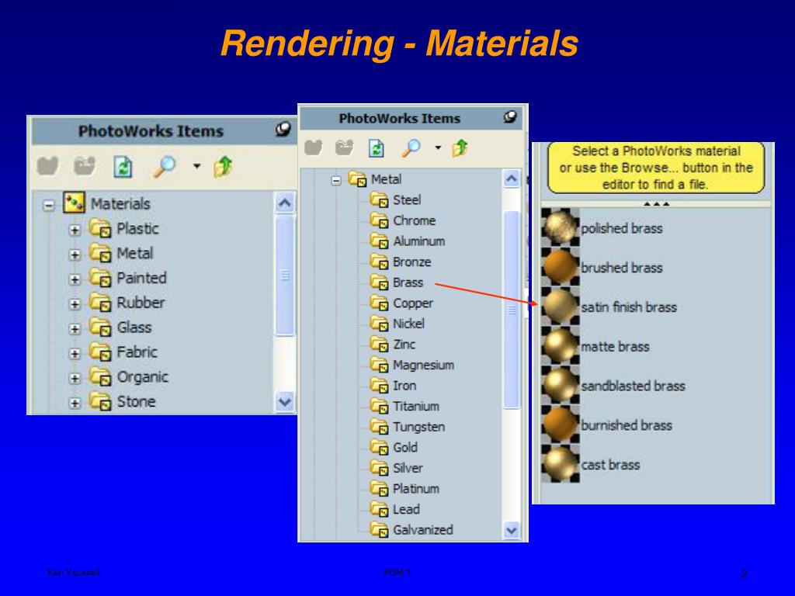
Task: Expand the Painted folder
Action: pos(75,279)
